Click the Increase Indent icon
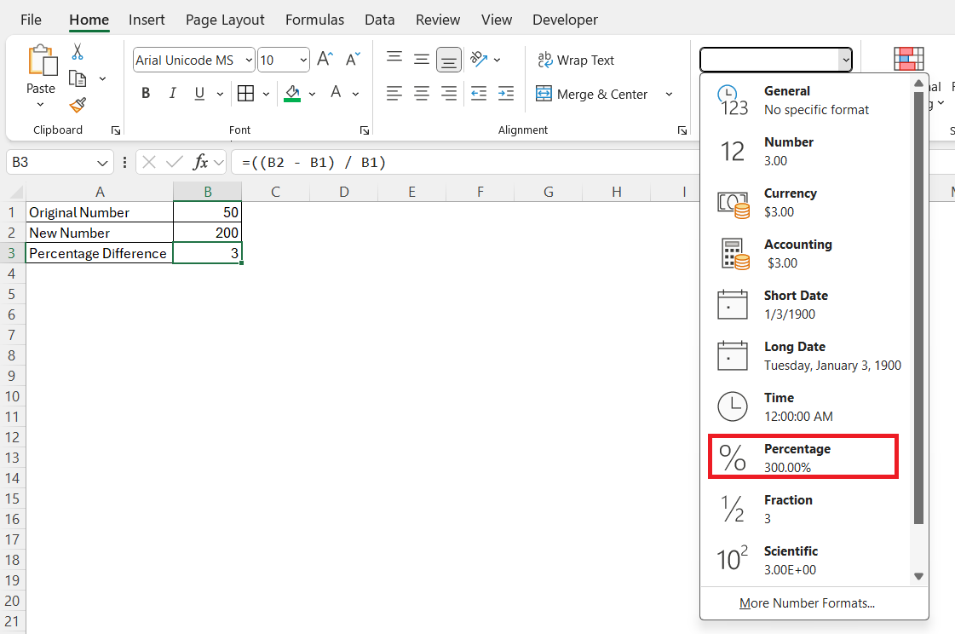 click(505, 93)
